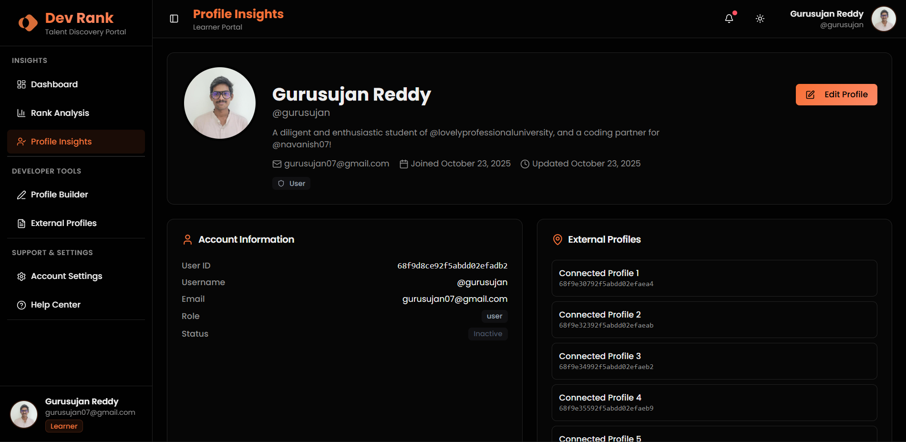Open Connected Profile 1 card
Viewport: 906px width, 442px height.
coord(714,278)
